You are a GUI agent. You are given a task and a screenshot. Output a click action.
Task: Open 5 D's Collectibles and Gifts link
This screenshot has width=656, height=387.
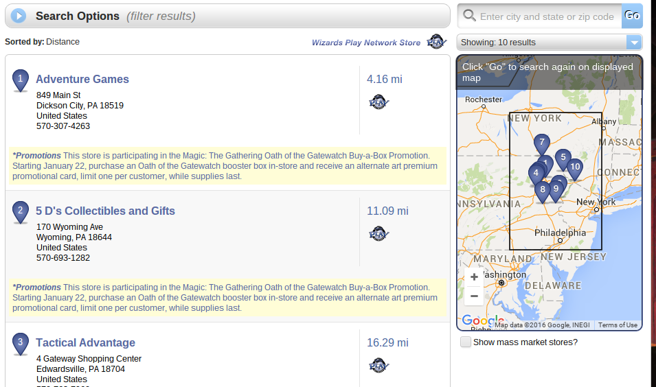(105, 211)
